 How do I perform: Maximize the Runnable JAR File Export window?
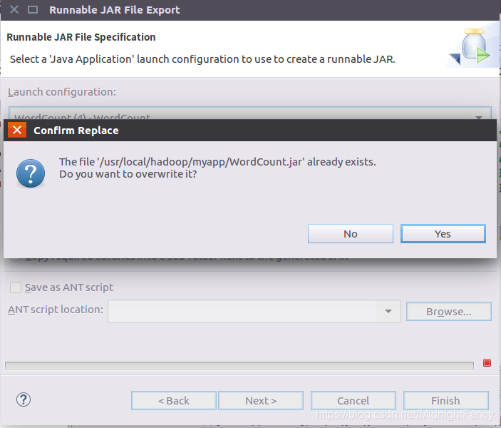(33, 9)
